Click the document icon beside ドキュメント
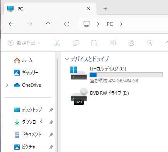The width and height of the screenshot is (168, 152). coord(17,135)
